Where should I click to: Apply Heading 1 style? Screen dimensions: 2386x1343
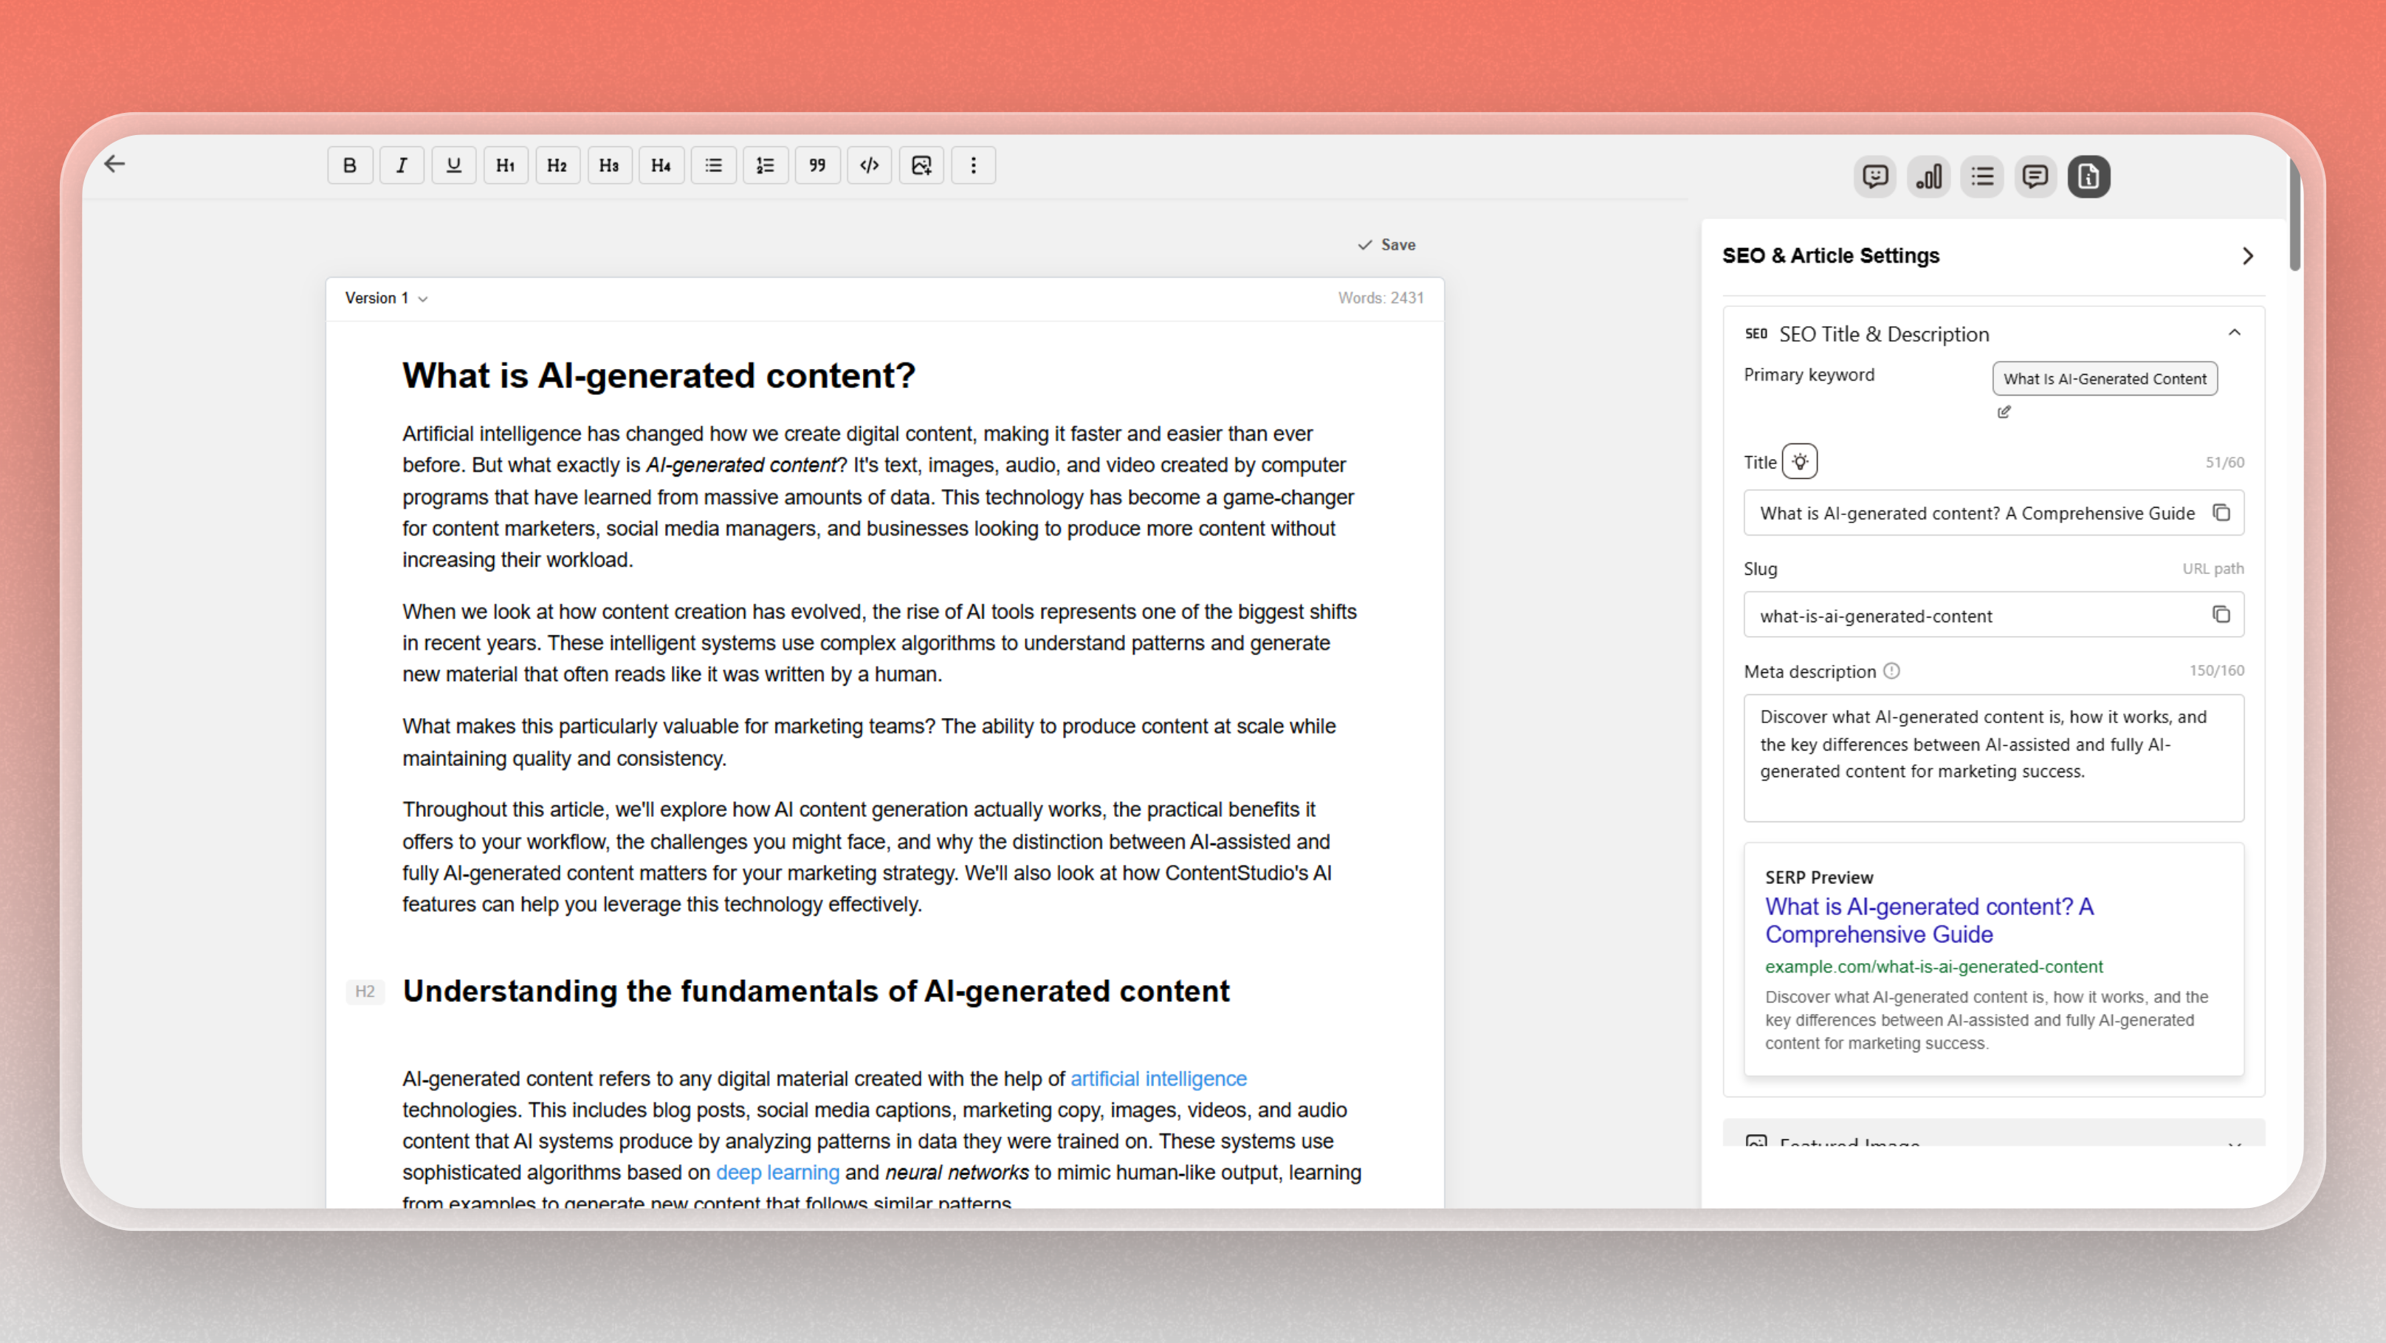(x=505, y=166)
